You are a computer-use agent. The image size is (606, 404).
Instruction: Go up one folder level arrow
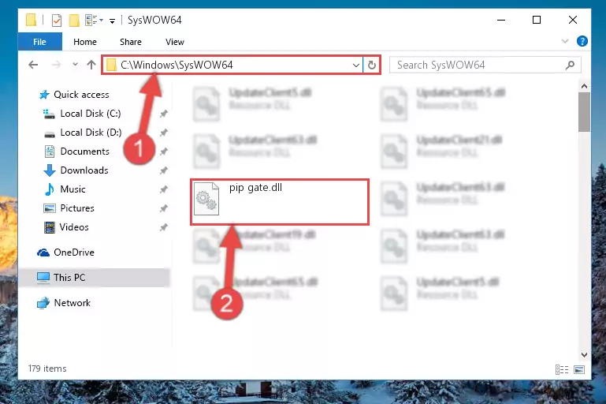[91, 65]
